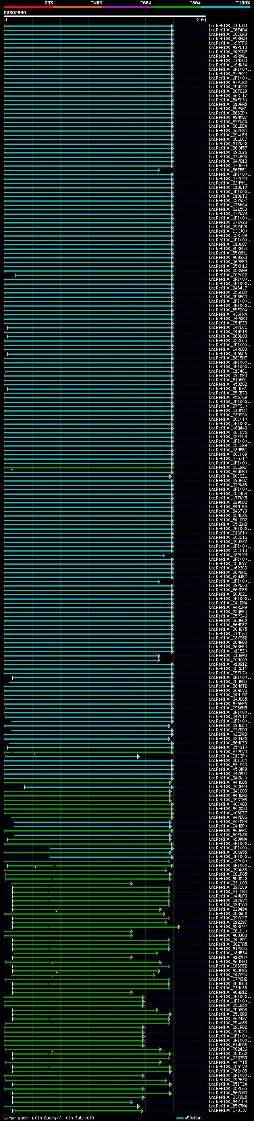Select the UniRef100_A2BK92 label
This screenshot has width=254, height=1121.
pyautogui.click(x=228, y=927)
